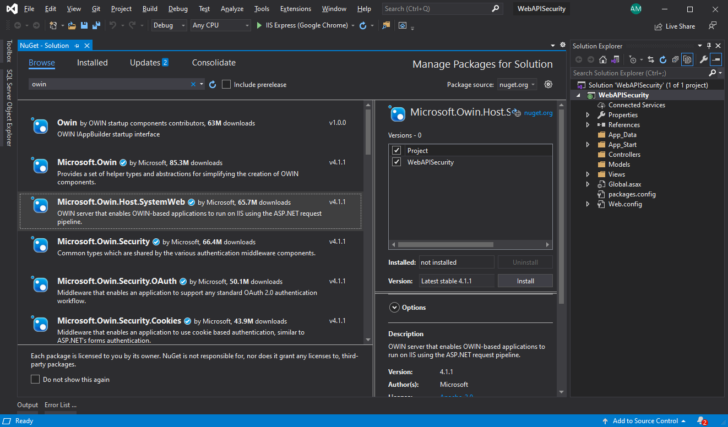Open the Build menu
The height and width of the screenshot is (427, 728).
150,9
